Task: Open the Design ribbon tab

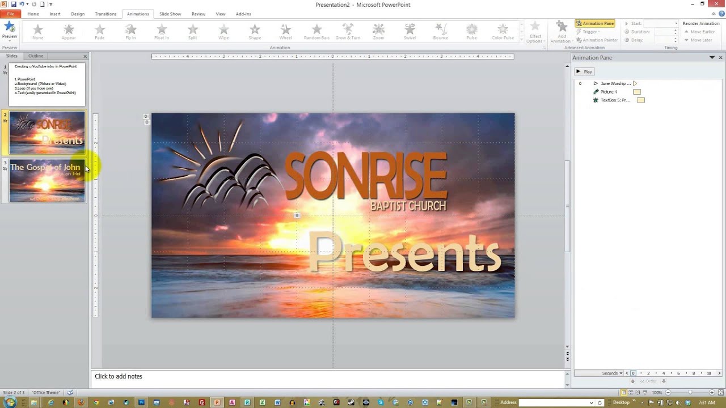Action: tap(78, 14)
